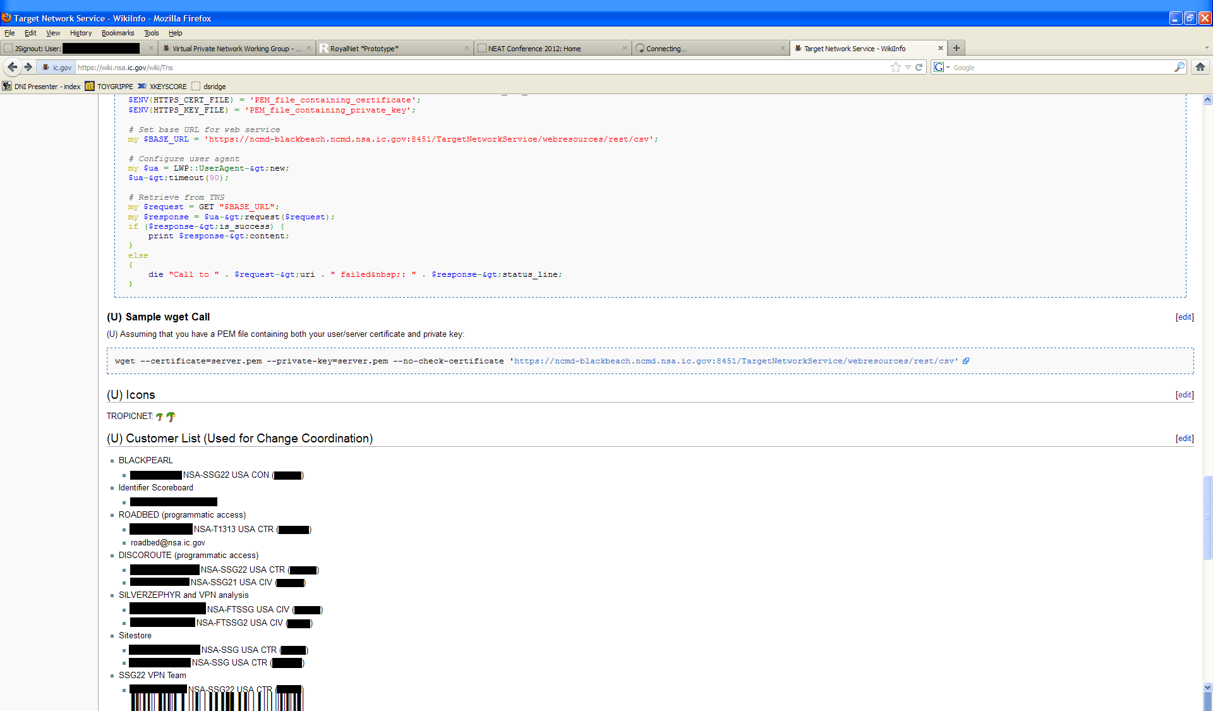Go forward with the Forward arrow

[28, 67]
